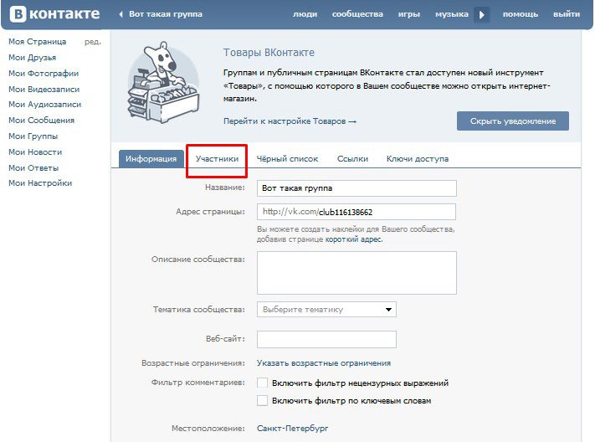Open the Чёрный список tab
The image size is (595, 442).
(287, 159)
